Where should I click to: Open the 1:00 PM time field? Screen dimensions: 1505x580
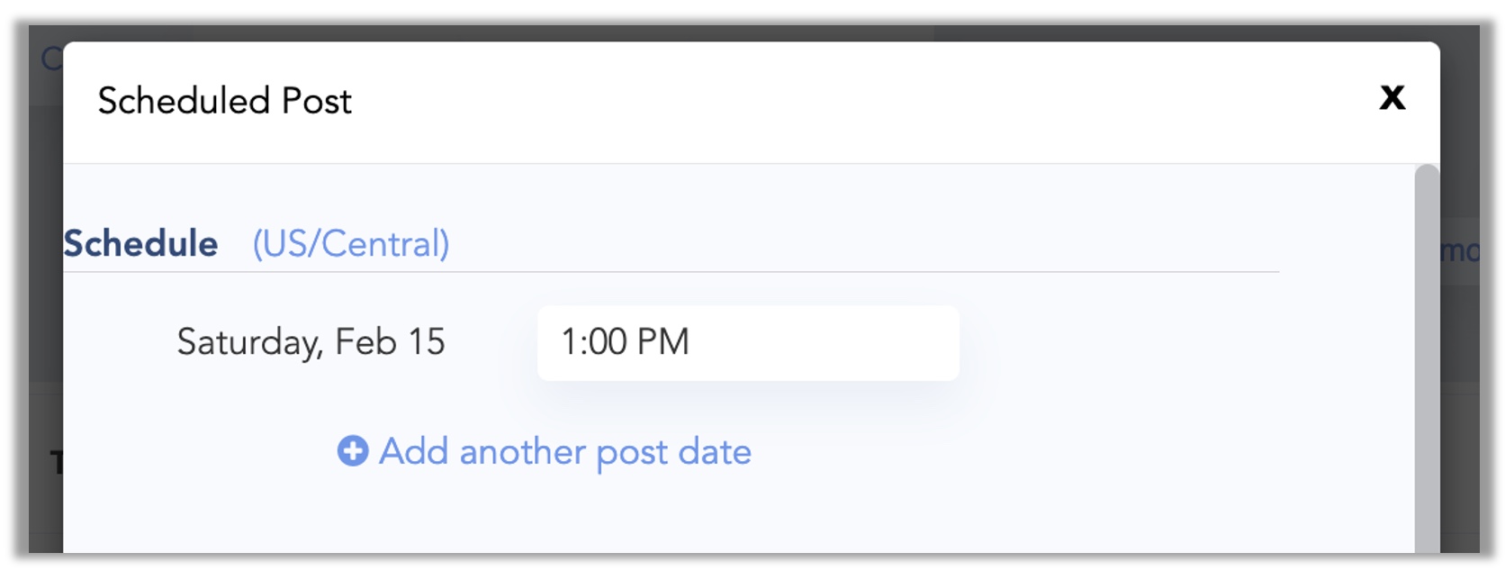point(748,342)
